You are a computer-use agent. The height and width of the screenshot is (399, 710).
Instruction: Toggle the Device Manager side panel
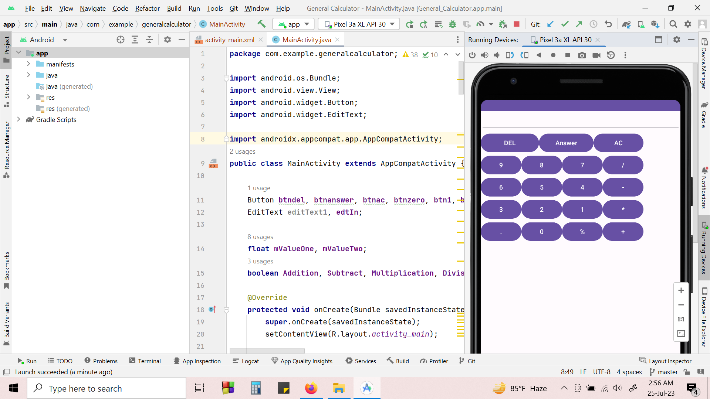(704, 63)
